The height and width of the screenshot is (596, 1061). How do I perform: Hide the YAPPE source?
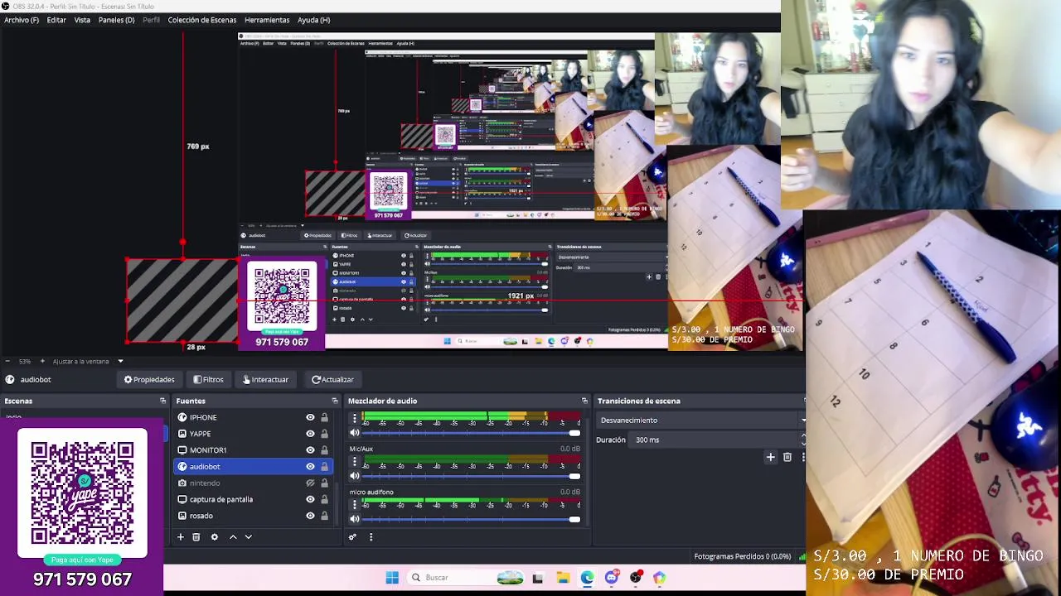(x=310, y=434)
